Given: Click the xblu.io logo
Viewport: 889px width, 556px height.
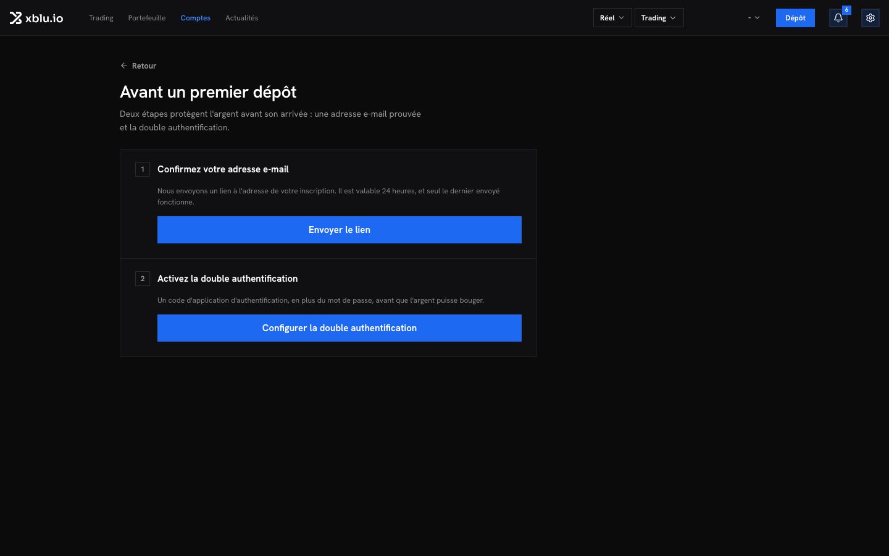Looking at the screenshot, I should pos(36,18).
